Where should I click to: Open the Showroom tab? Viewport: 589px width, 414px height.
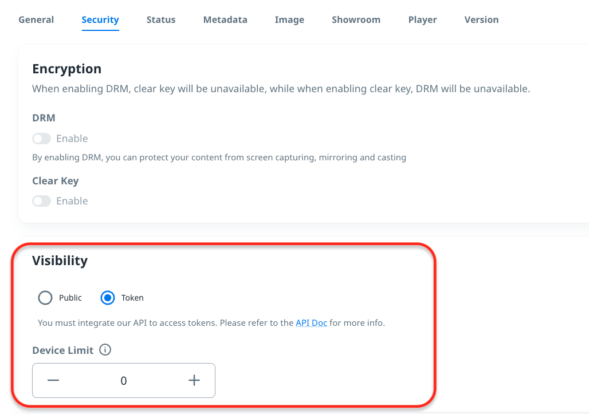[x=356, y=19]
